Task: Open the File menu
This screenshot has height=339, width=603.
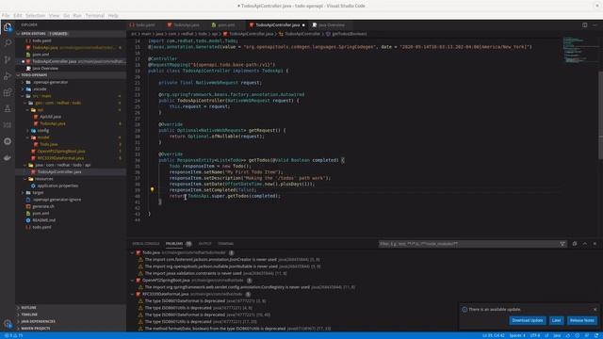Action: [x=6, y=16]
